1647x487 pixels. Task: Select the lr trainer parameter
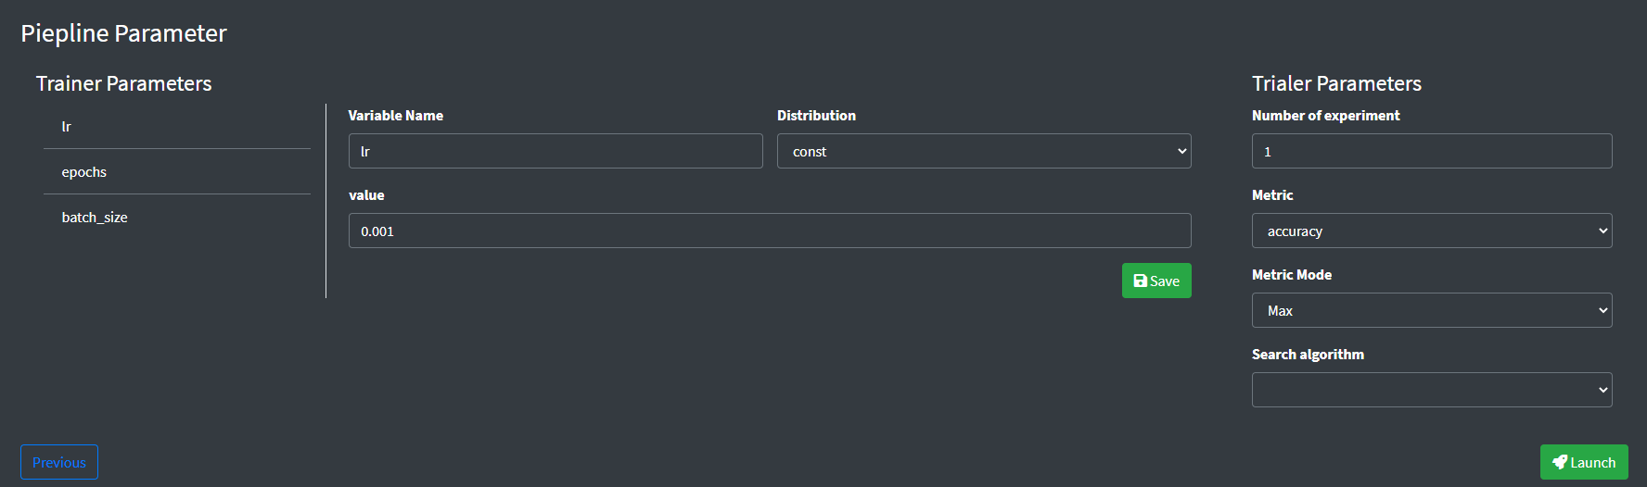[177, 127]
